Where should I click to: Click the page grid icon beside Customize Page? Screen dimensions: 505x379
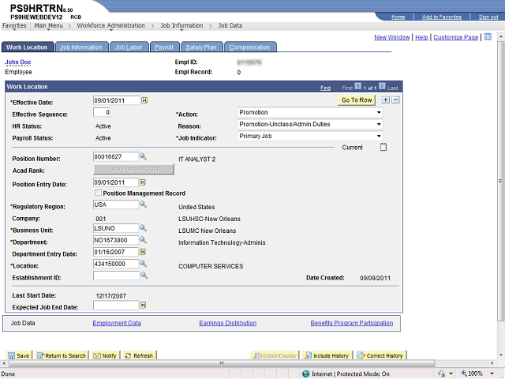click(x=488, y=37)
